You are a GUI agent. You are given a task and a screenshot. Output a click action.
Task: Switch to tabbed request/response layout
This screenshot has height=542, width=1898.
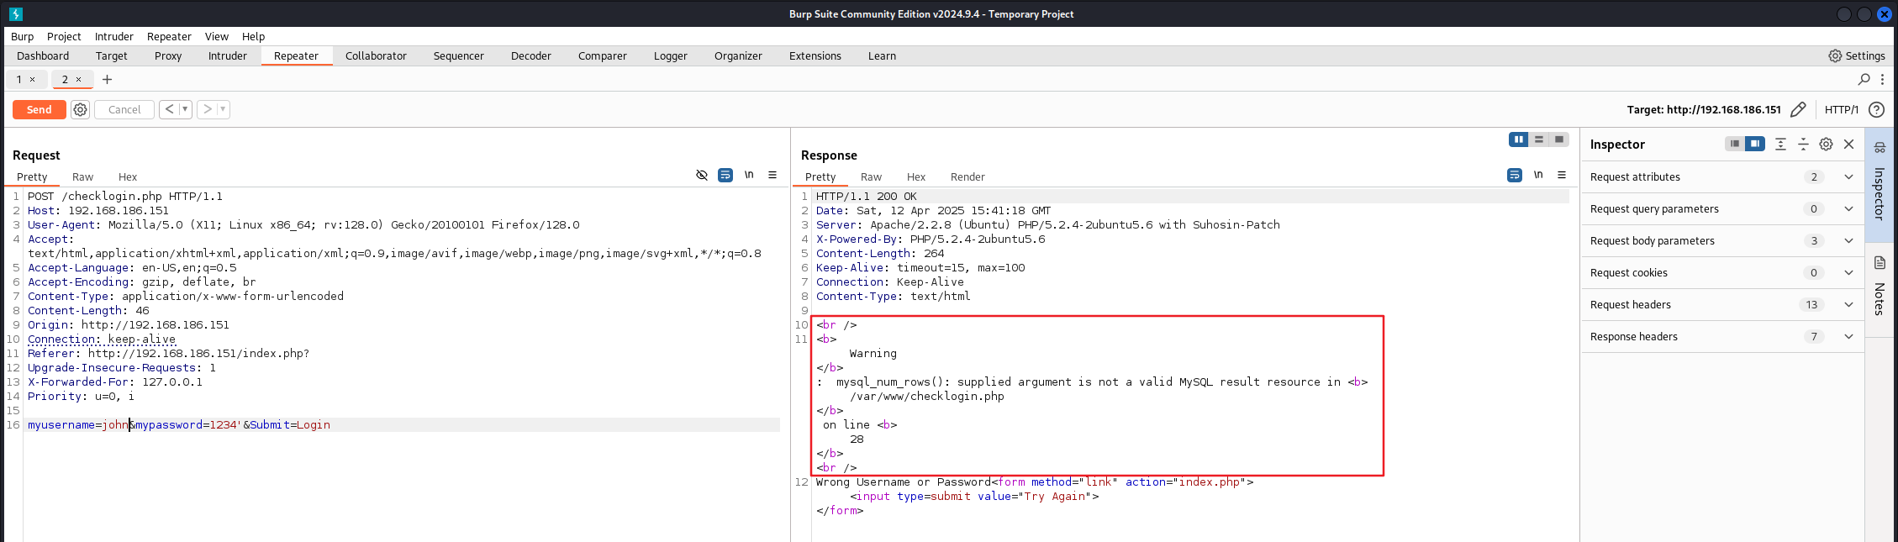pos(1559,139)
